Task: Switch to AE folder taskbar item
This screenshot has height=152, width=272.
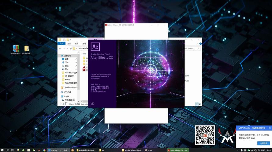Action: click(x=102, y=150)
